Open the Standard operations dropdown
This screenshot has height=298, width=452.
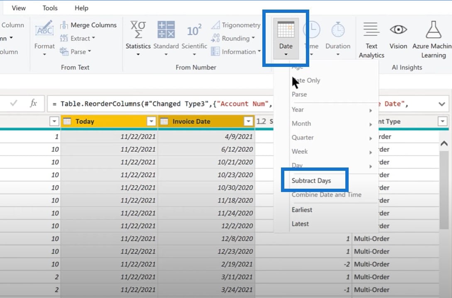point(166,38)
